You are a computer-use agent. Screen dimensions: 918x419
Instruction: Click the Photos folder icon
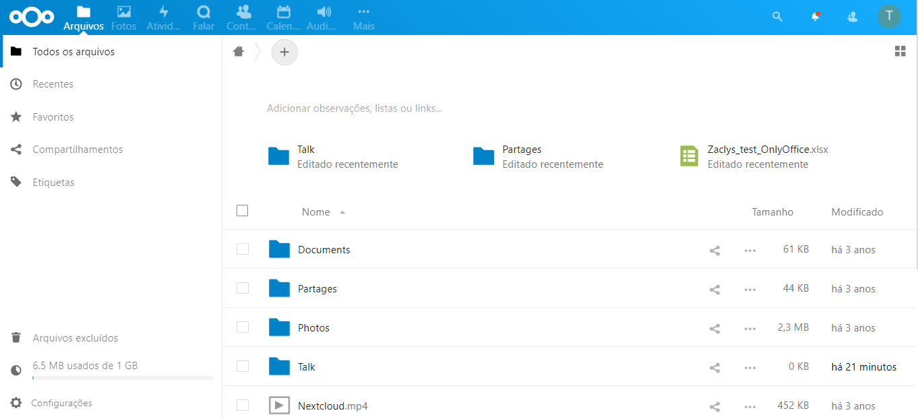click(279, 327)
